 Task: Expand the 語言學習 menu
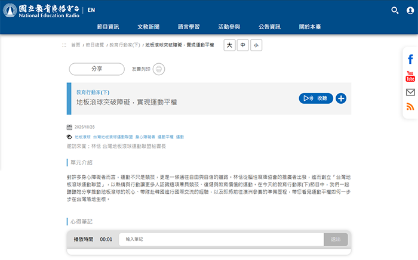189,27
